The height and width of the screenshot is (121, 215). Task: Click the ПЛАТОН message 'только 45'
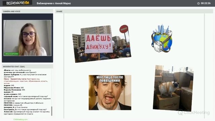point(13,105)
